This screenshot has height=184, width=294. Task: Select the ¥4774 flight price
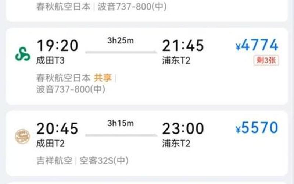pos(257,45)
